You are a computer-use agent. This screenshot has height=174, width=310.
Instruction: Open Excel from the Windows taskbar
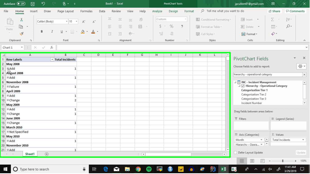(224, 169)
